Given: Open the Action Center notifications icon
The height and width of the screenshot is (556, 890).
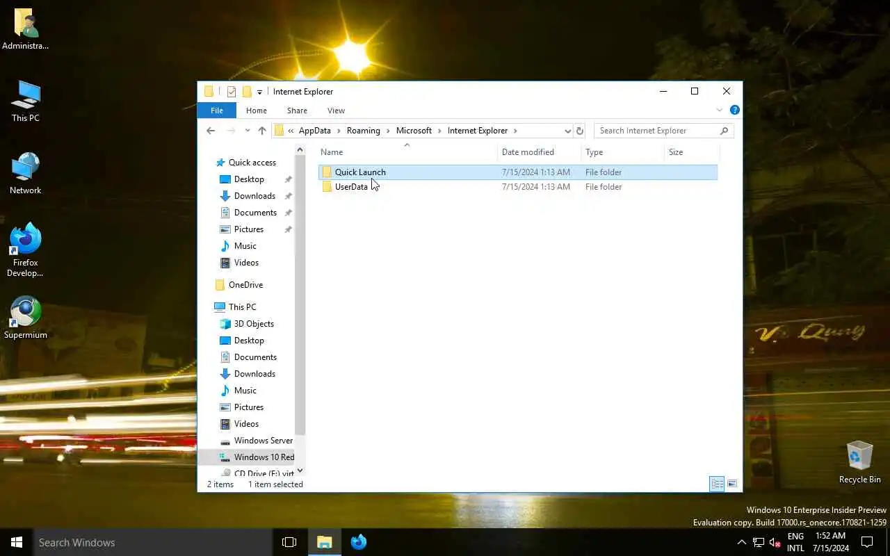Looking at the screenshot, I should (x=867, y=542).
